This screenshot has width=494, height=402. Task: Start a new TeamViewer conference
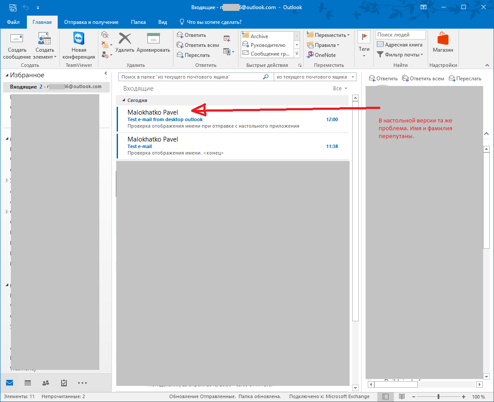pos(79,46)
